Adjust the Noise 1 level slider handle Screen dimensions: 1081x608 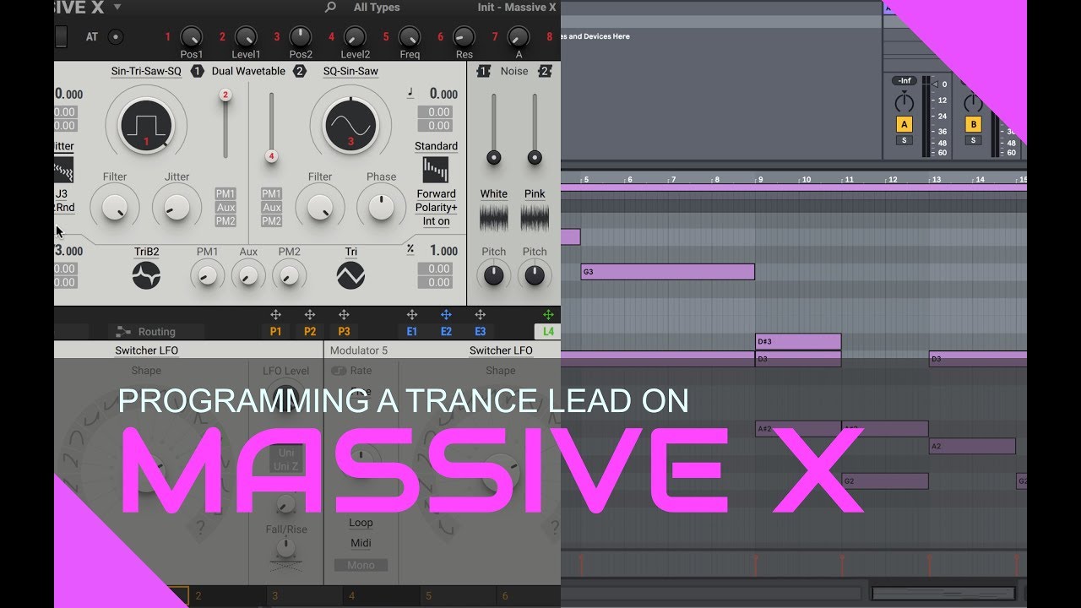click(x=494, y=157)
